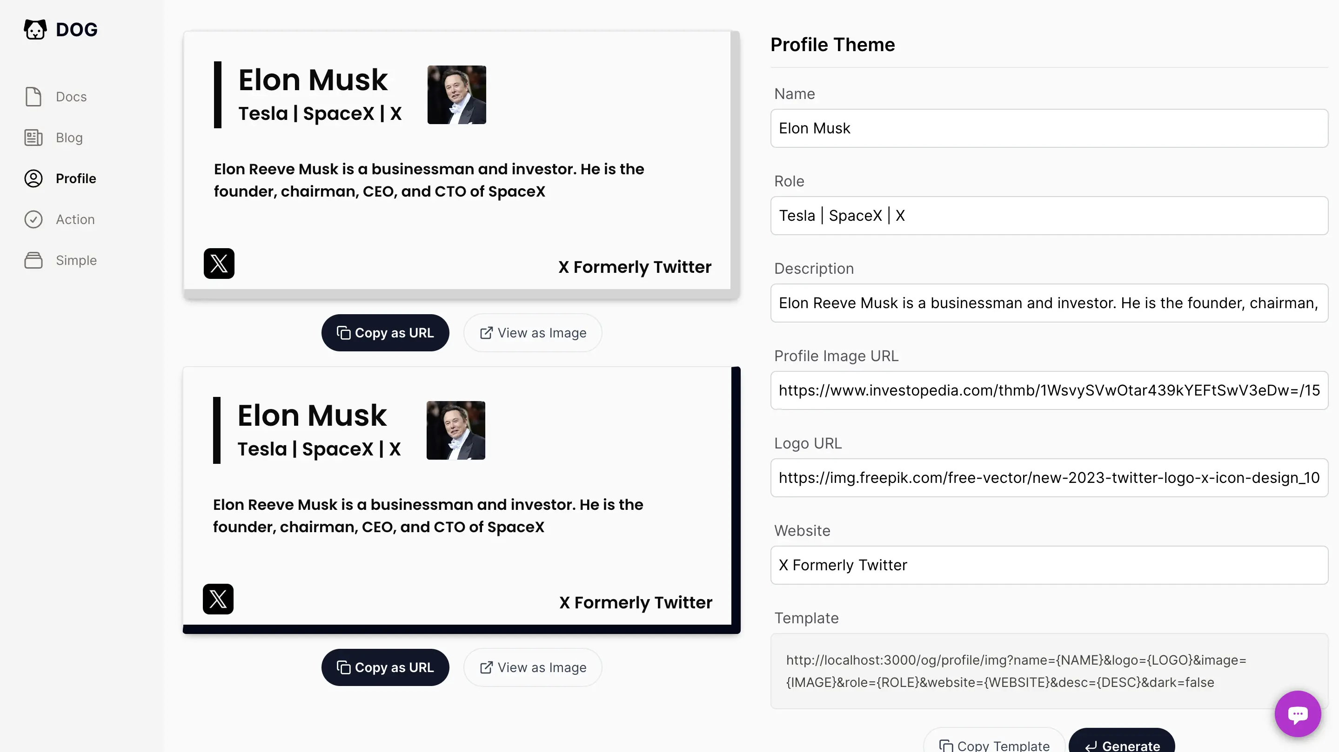This screenshot has height=752, width=1339.
Task: Open the purple chat bubble widget
Action: coord(1298,713)
